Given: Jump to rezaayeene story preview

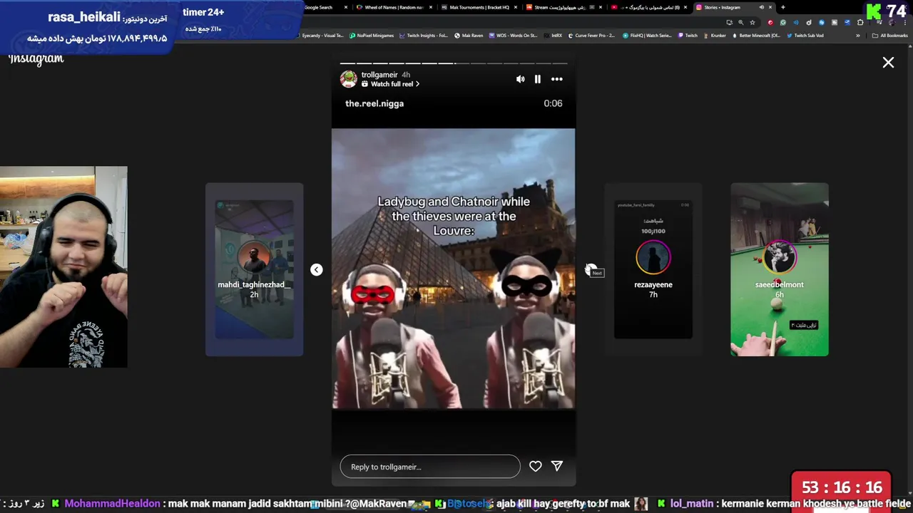Looking at the screenshot, I should click(653, 269).
